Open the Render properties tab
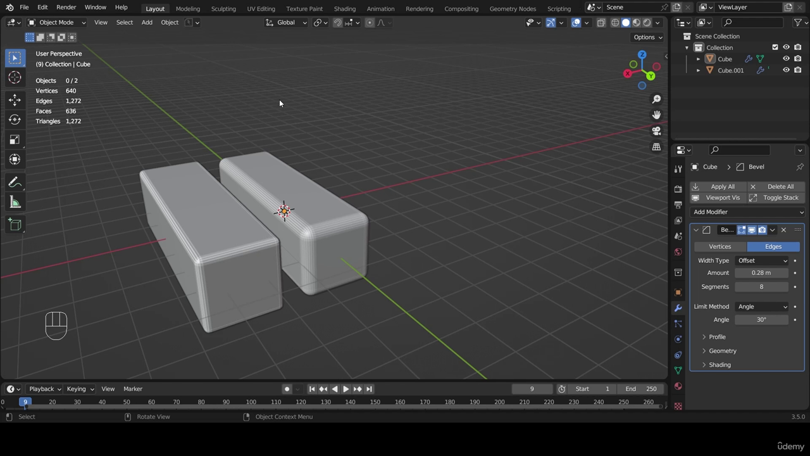Screen dimensions: 810x456 [x=678, y=189]
